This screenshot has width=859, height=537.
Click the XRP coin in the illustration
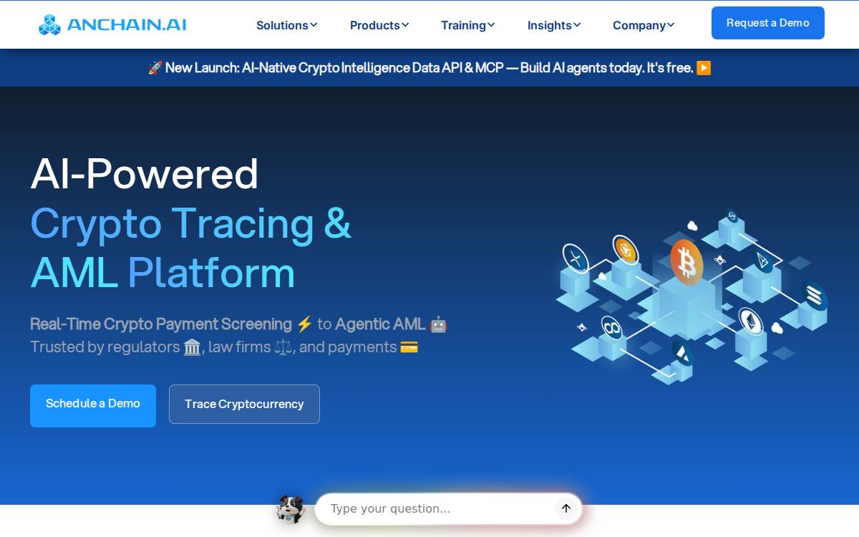[x=575, y=258]
